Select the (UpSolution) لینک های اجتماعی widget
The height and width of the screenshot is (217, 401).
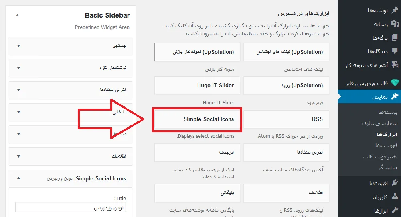286,52
